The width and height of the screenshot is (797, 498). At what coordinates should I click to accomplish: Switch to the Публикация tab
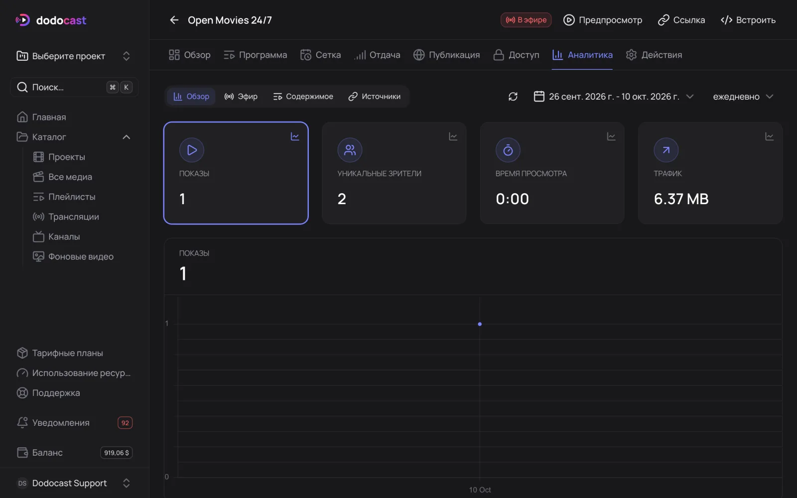click(446, 55)
